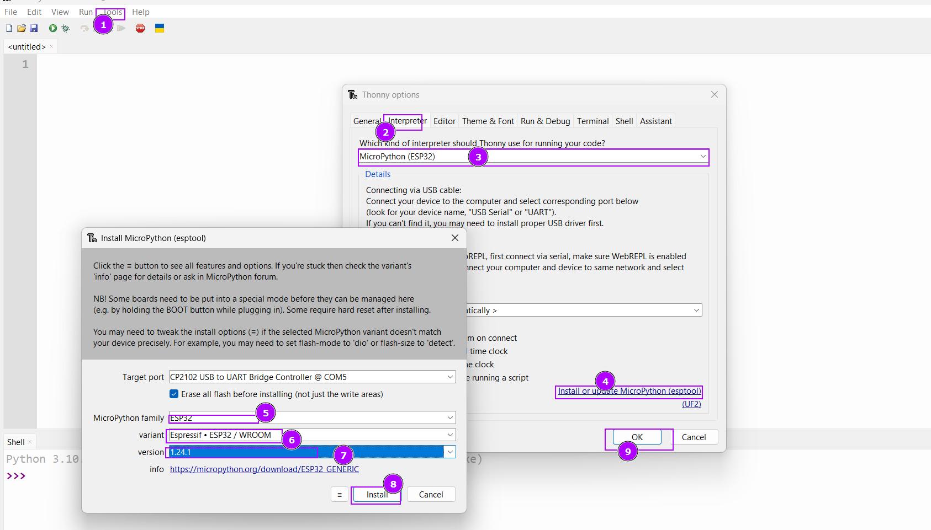The width and height of the screenshot is (931, 530).
Task: Click Install in the esptool dialog
Action: pos(377,494)
